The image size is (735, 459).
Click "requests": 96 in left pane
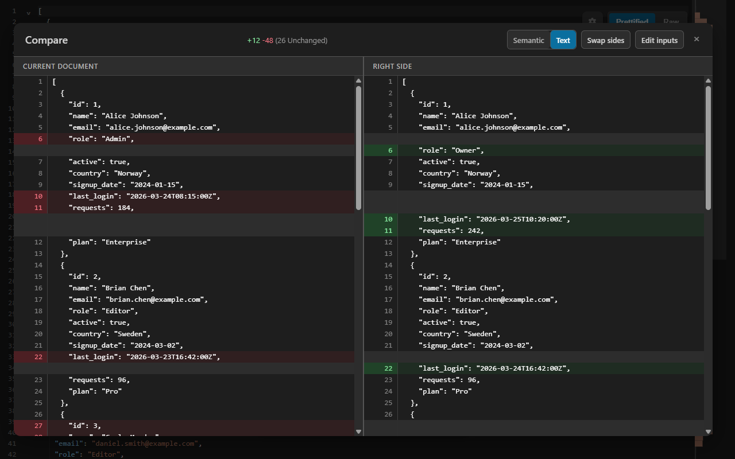(99, 380)
